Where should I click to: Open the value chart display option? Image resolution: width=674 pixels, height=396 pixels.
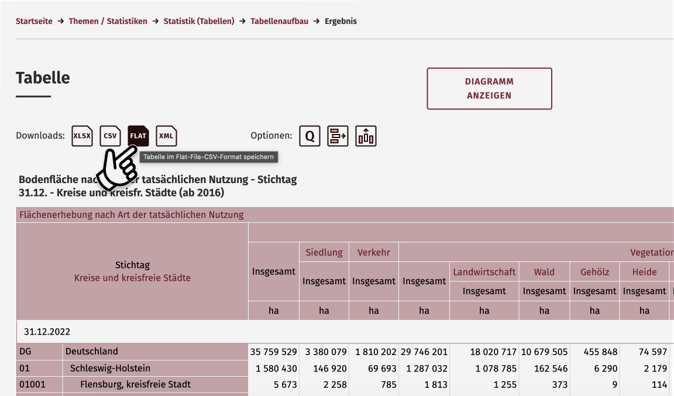point(366,136)
